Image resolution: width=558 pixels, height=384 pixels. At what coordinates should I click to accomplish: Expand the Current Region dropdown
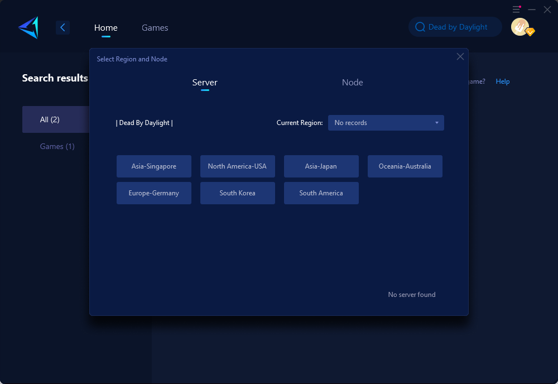pos(386,123)
